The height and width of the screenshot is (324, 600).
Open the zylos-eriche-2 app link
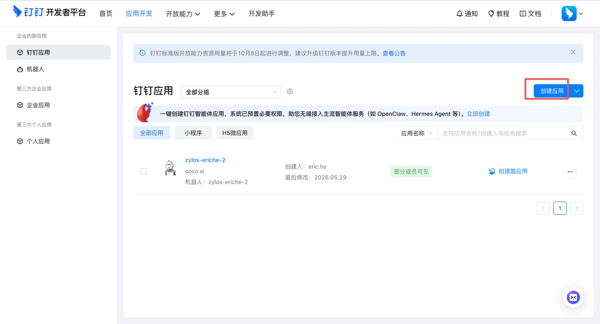point(205,160)
